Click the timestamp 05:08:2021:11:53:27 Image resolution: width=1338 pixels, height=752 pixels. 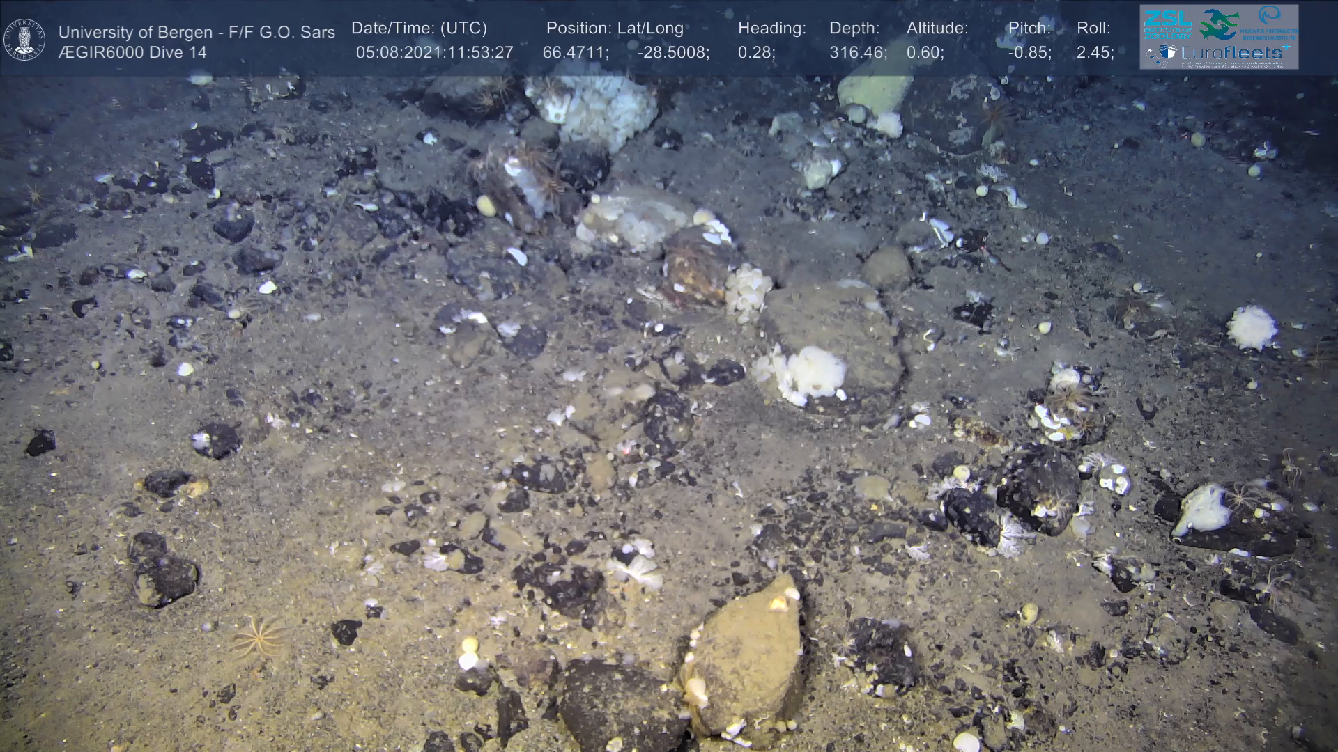point(434,53)
